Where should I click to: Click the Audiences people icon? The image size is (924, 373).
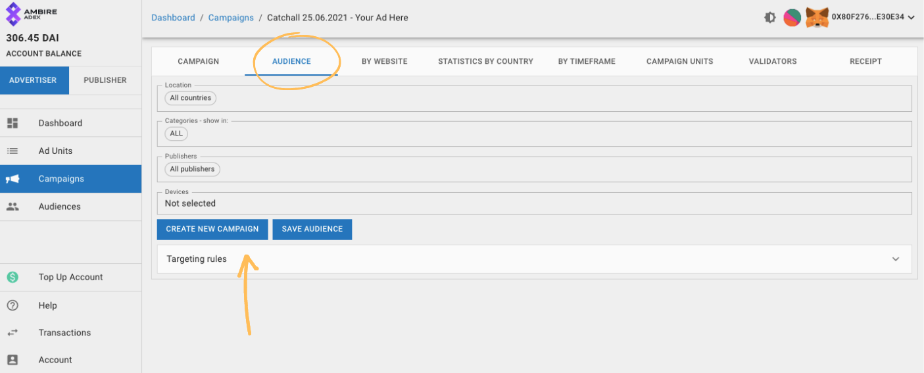[12, 207]
